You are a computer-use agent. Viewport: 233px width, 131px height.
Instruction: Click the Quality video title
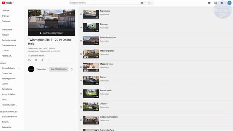pyautogui.click(x=103, y=103)
